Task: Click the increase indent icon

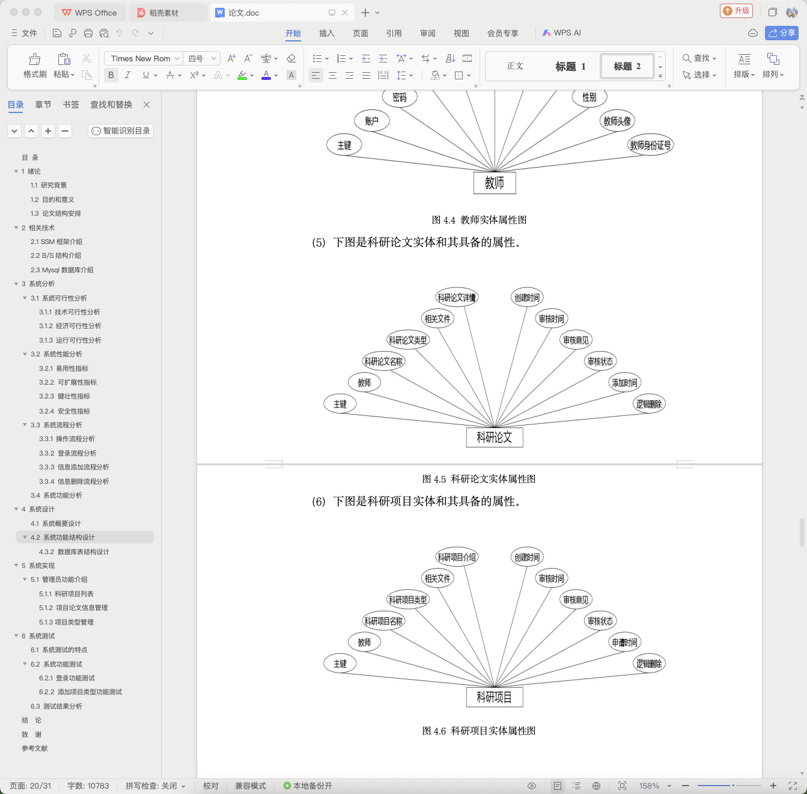Action: pos(383,58)
